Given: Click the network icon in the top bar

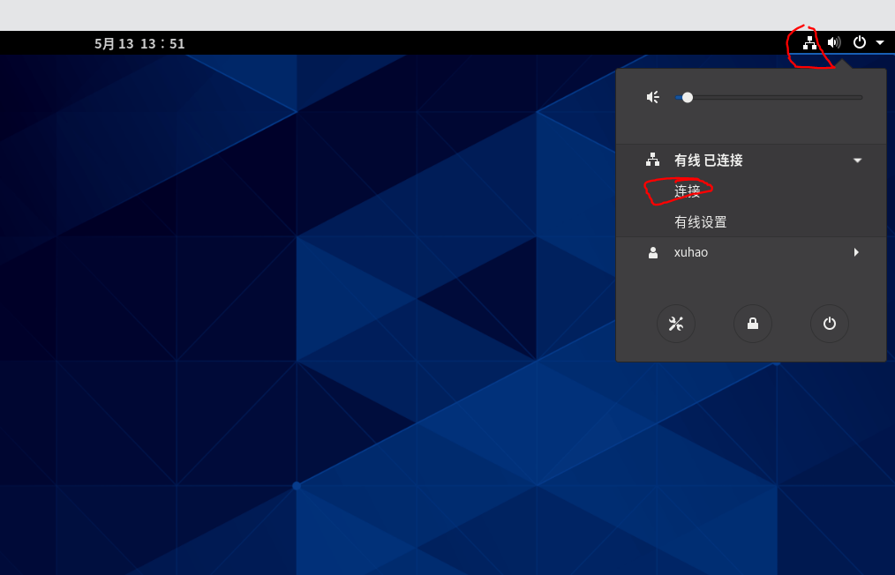Looking at the screenshot, I should point(809,41).
